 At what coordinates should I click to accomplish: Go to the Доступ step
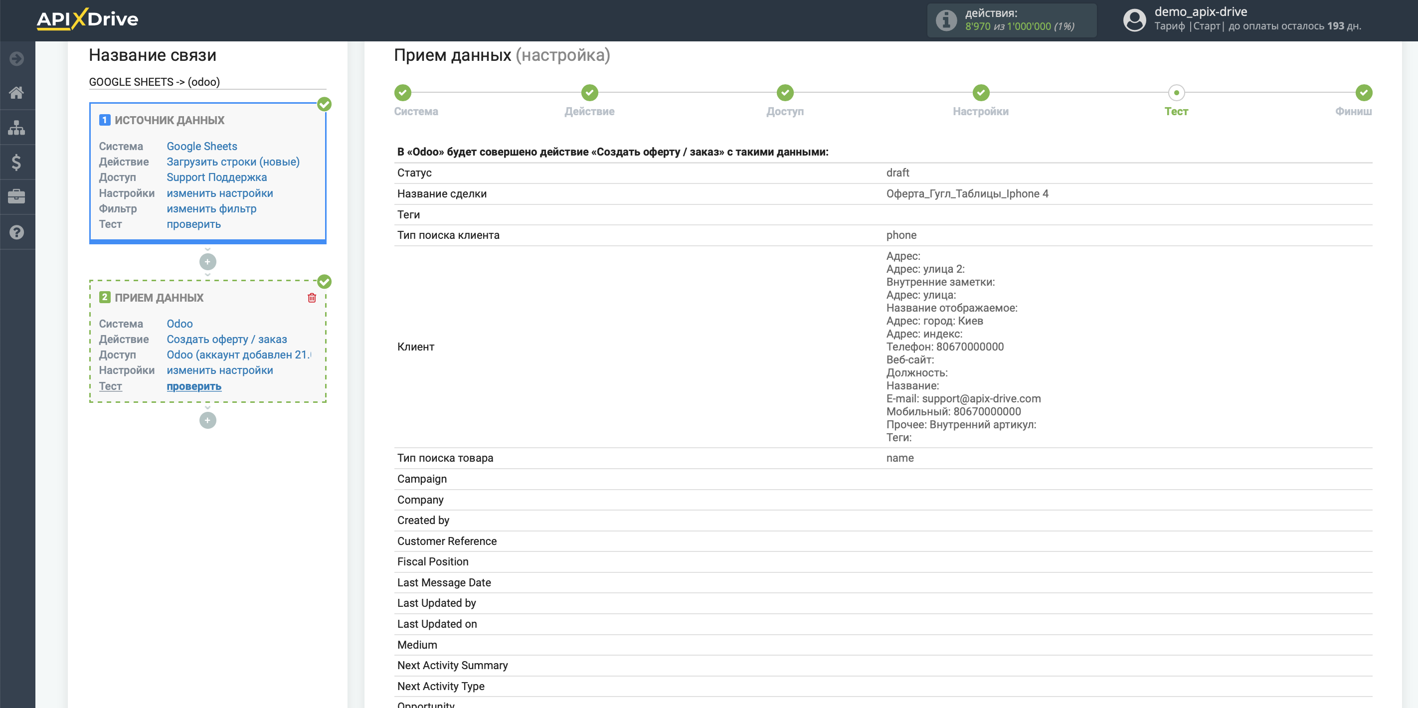pyautogui.click(x=785, y=93)
